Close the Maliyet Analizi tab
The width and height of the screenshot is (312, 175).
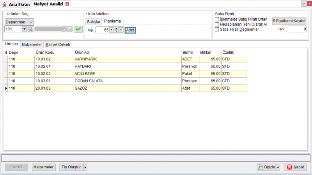[67, 4]
